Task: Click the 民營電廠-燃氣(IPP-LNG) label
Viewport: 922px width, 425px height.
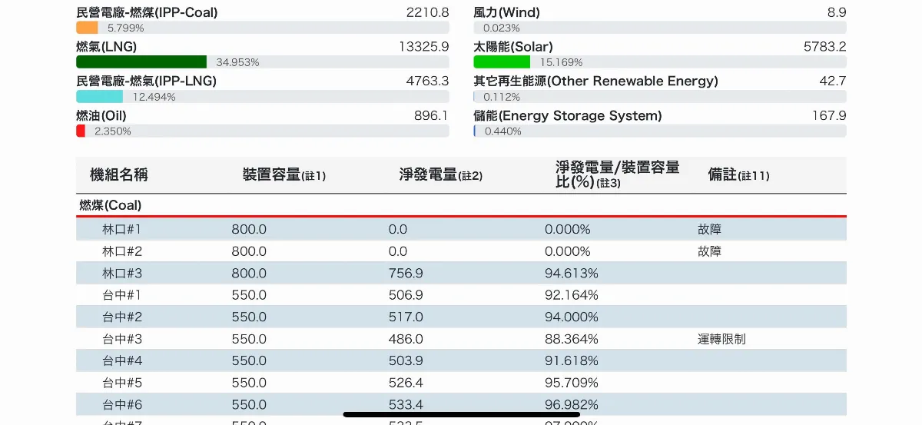Action: point(146,81)
